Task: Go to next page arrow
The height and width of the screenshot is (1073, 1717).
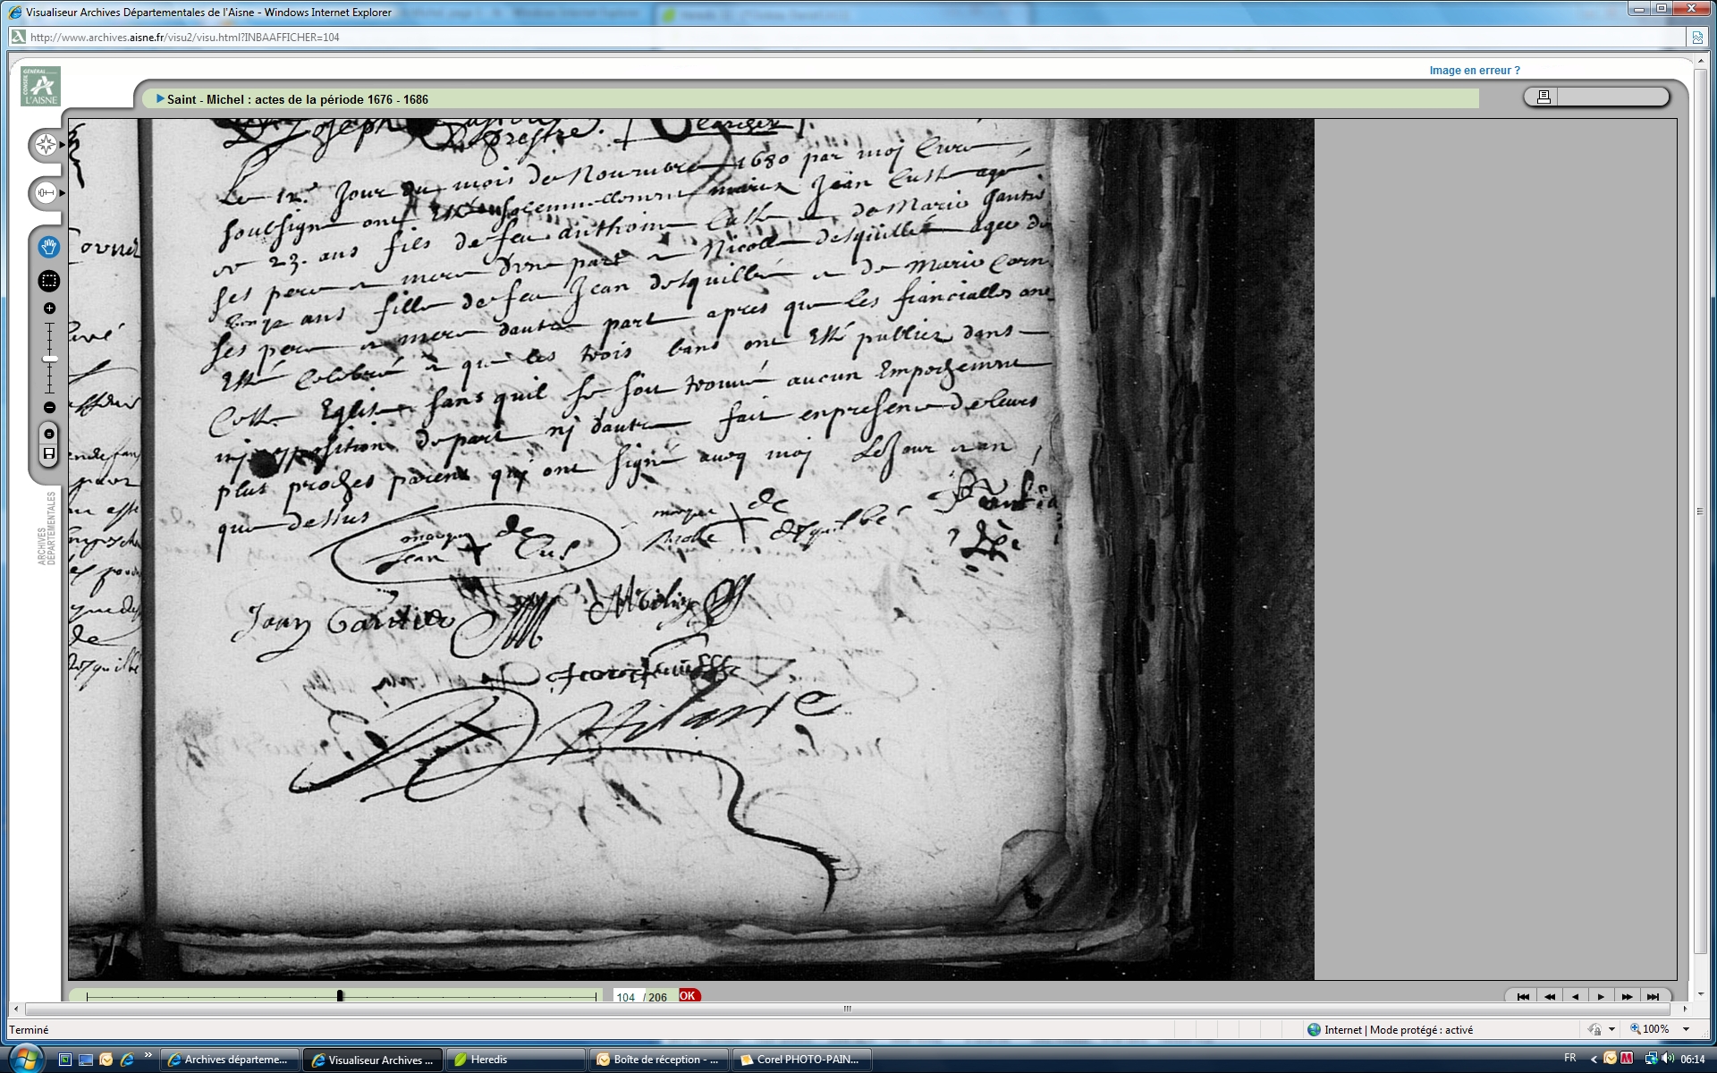Action: [1601, 996]
